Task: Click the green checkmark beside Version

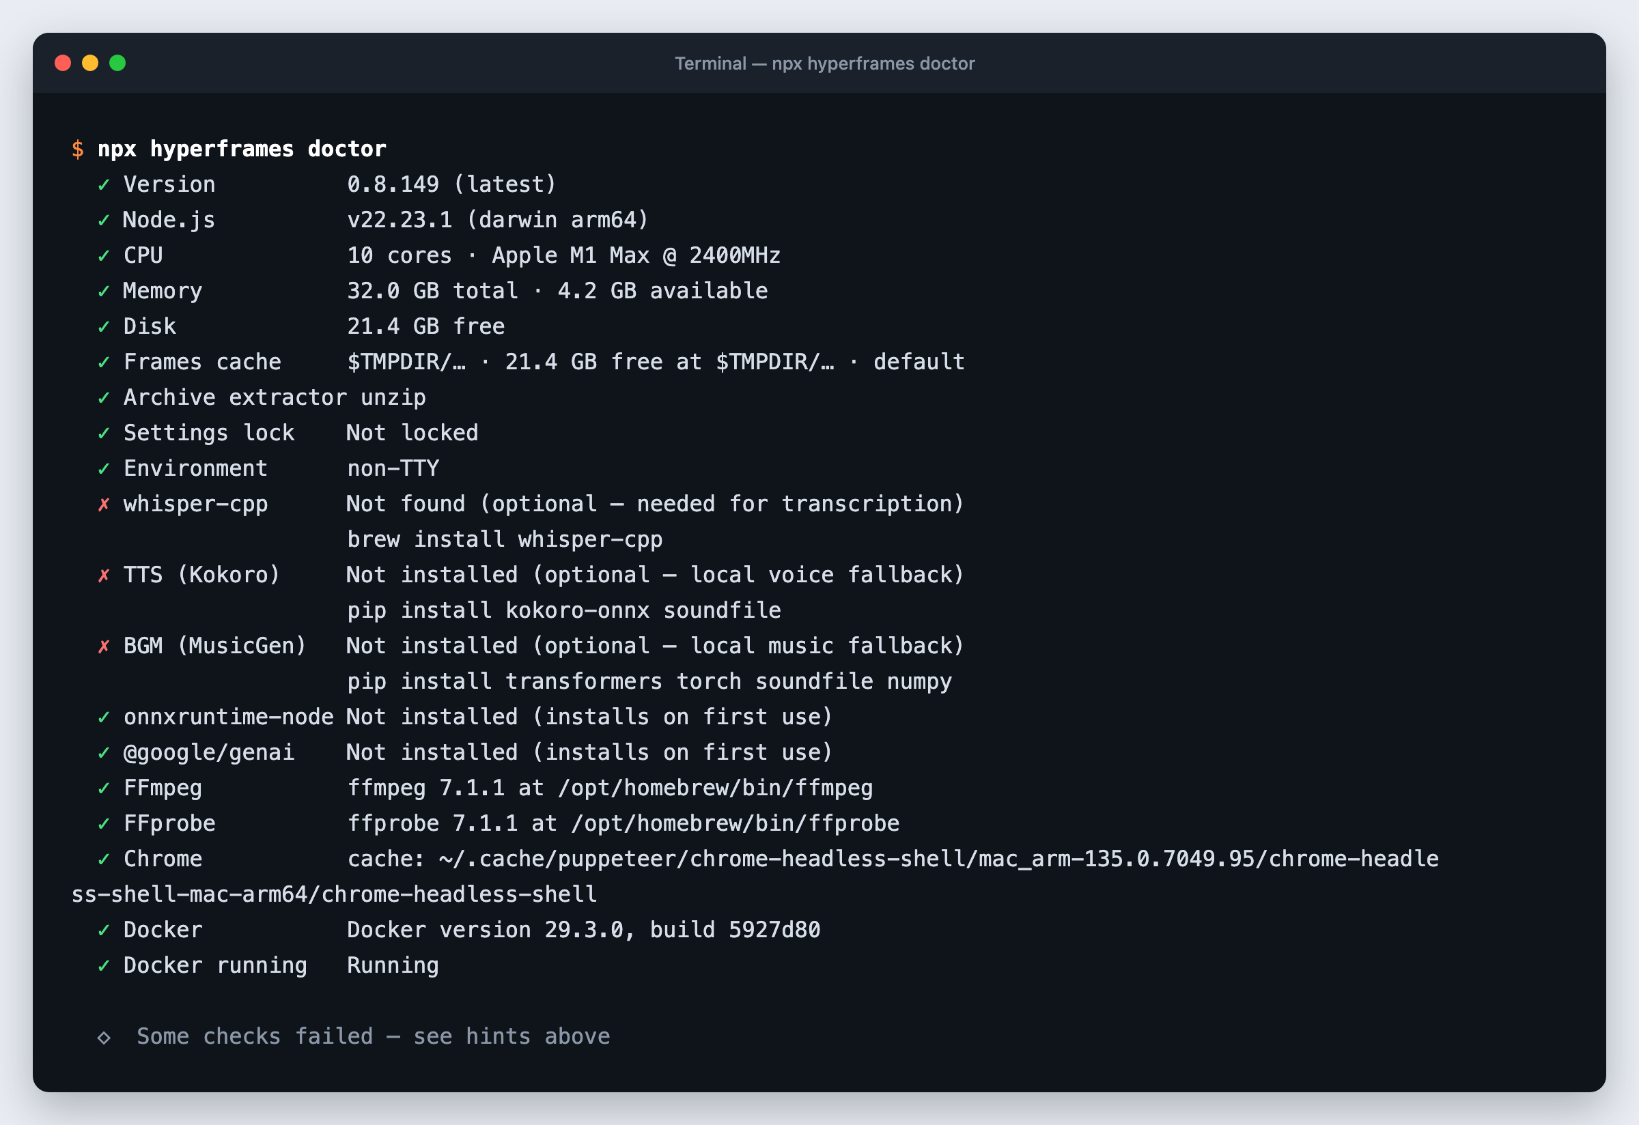Action: pyautogui.click(x=104, y=185)
